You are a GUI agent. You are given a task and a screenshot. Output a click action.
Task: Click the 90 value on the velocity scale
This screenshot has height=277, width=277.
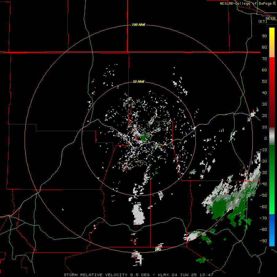pyautogui.click(x=264, y=36)
